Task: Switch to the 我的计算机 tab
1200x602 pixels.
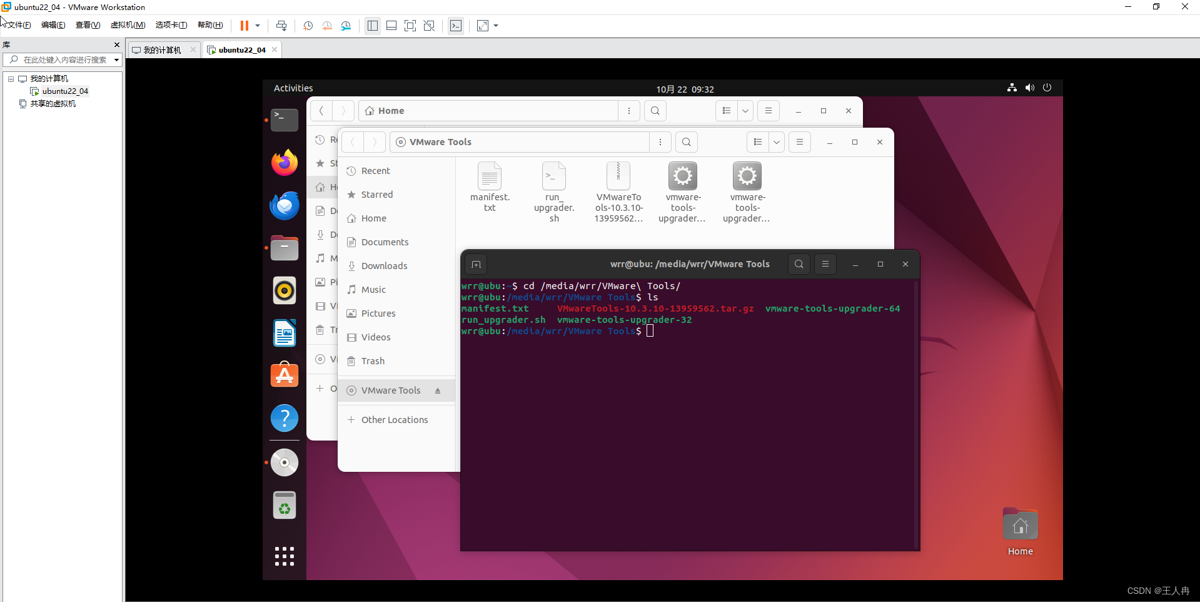Action: click(163, 50)
